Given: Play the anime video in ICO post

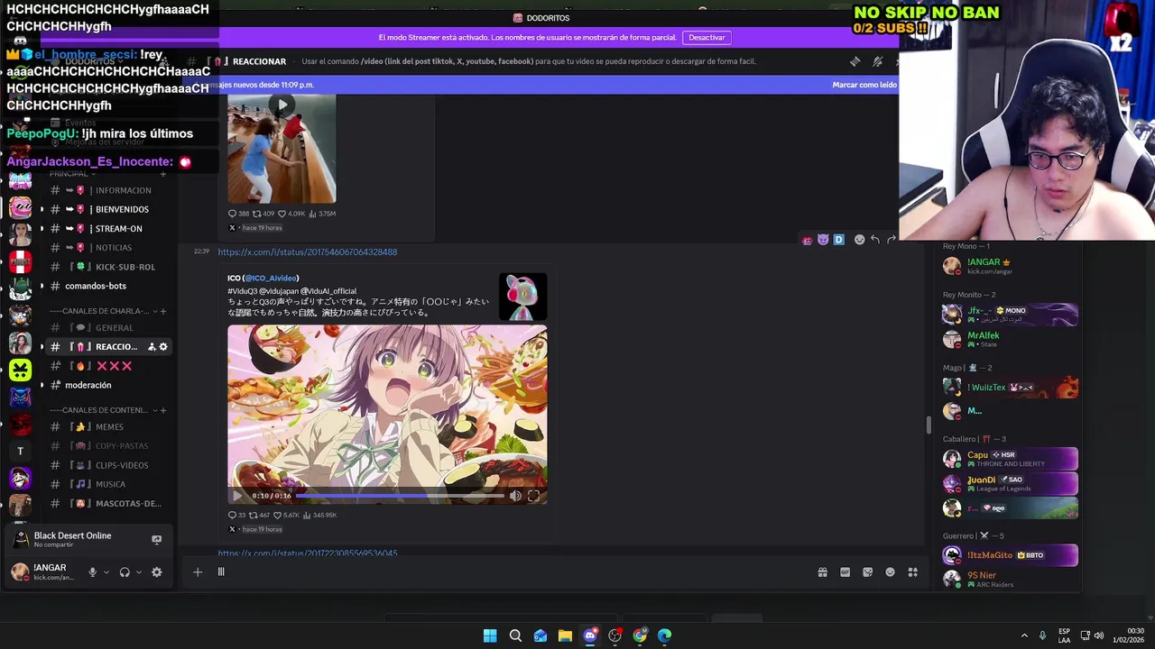Looking at the screenshot, I should tap(237, 496).
